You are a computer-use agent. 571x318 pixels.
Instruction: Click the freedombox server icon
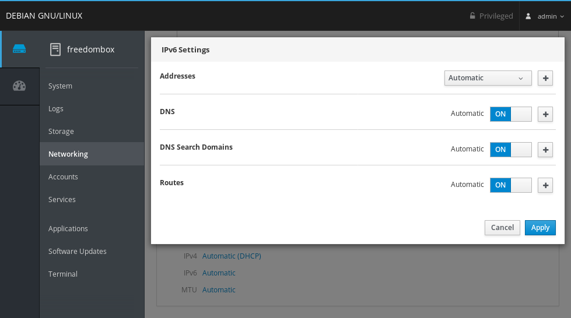(x=55, y=50)
